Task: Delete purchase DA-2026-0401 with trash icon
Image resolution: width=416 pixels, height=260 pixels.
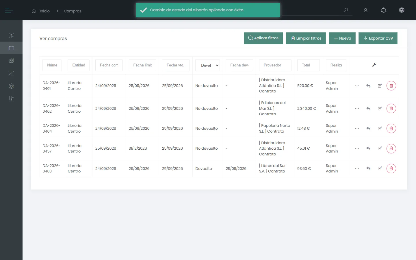Action: coord(391,86)
